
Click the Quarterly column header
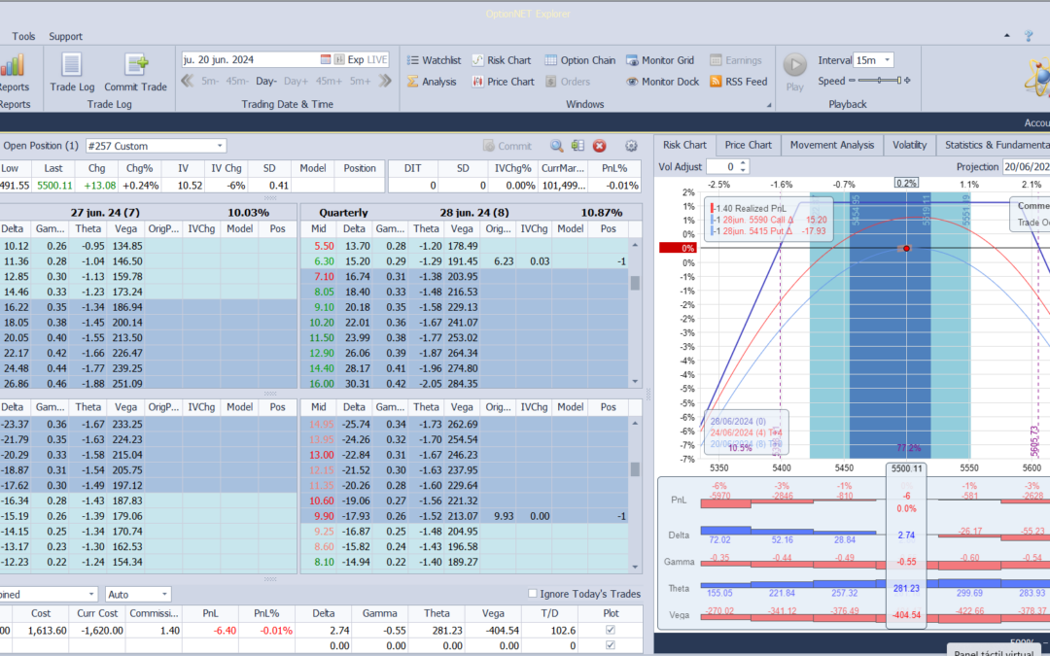point(343,213)
